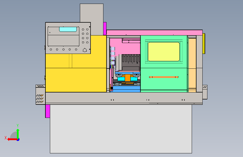Click the blue Z axis dot on triad

(18, 140)
